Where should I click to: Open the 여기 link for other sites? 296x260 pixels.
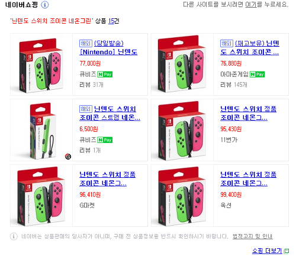[250, 4]
